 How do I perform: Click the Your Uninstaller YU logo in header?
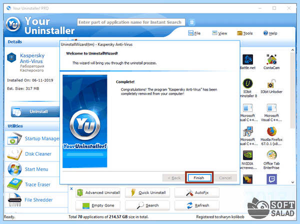[x=13, y=24]
